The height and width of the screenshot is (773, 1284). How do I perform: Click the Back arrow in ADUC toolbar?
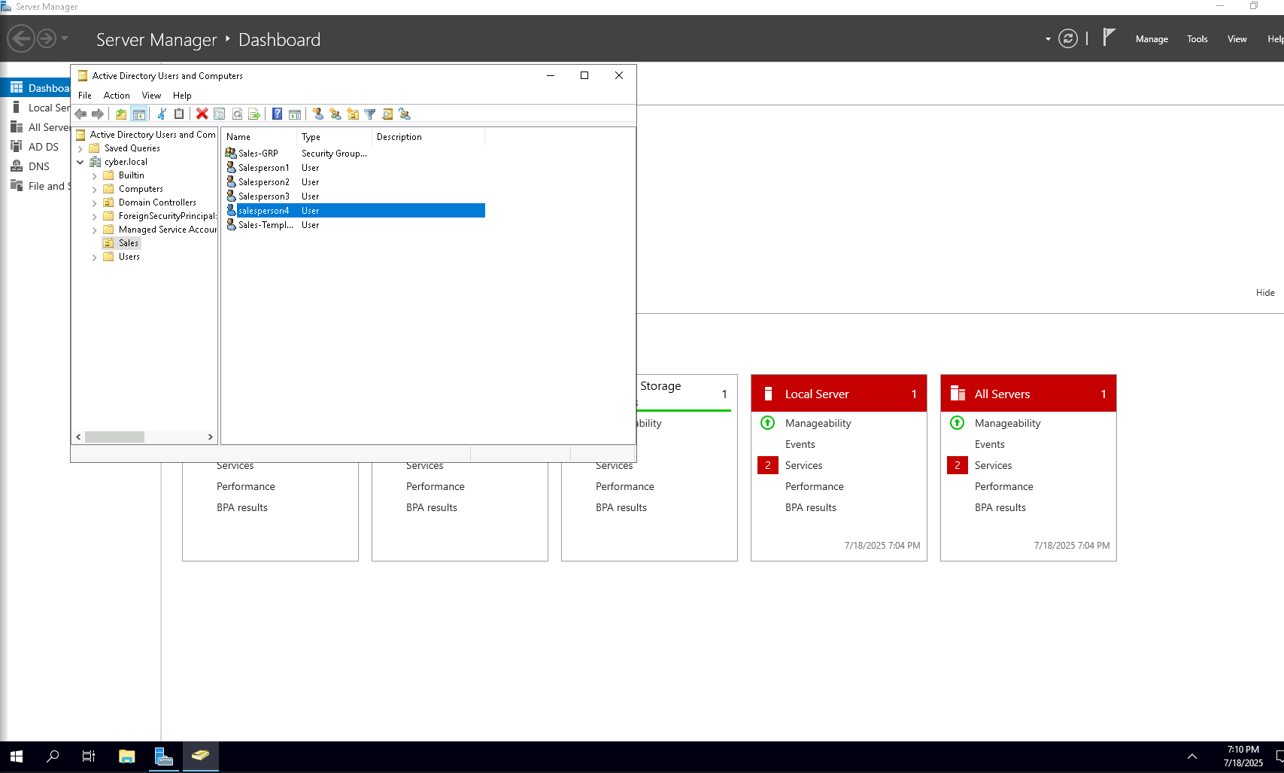(x=80, y=114)
